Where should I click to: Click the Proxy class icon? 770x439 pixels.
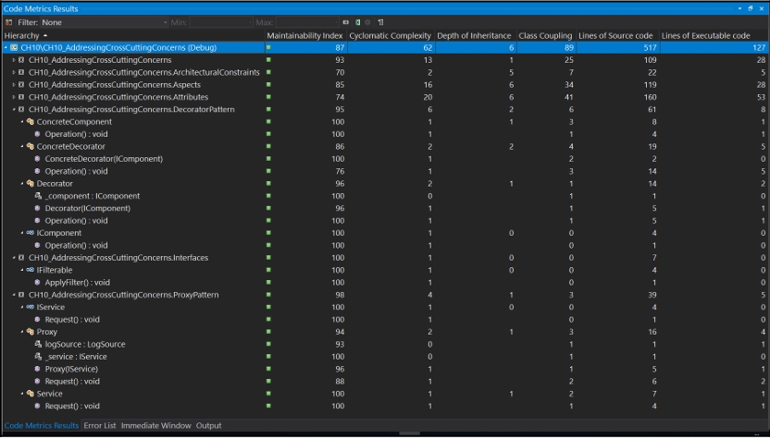(31, 332)
